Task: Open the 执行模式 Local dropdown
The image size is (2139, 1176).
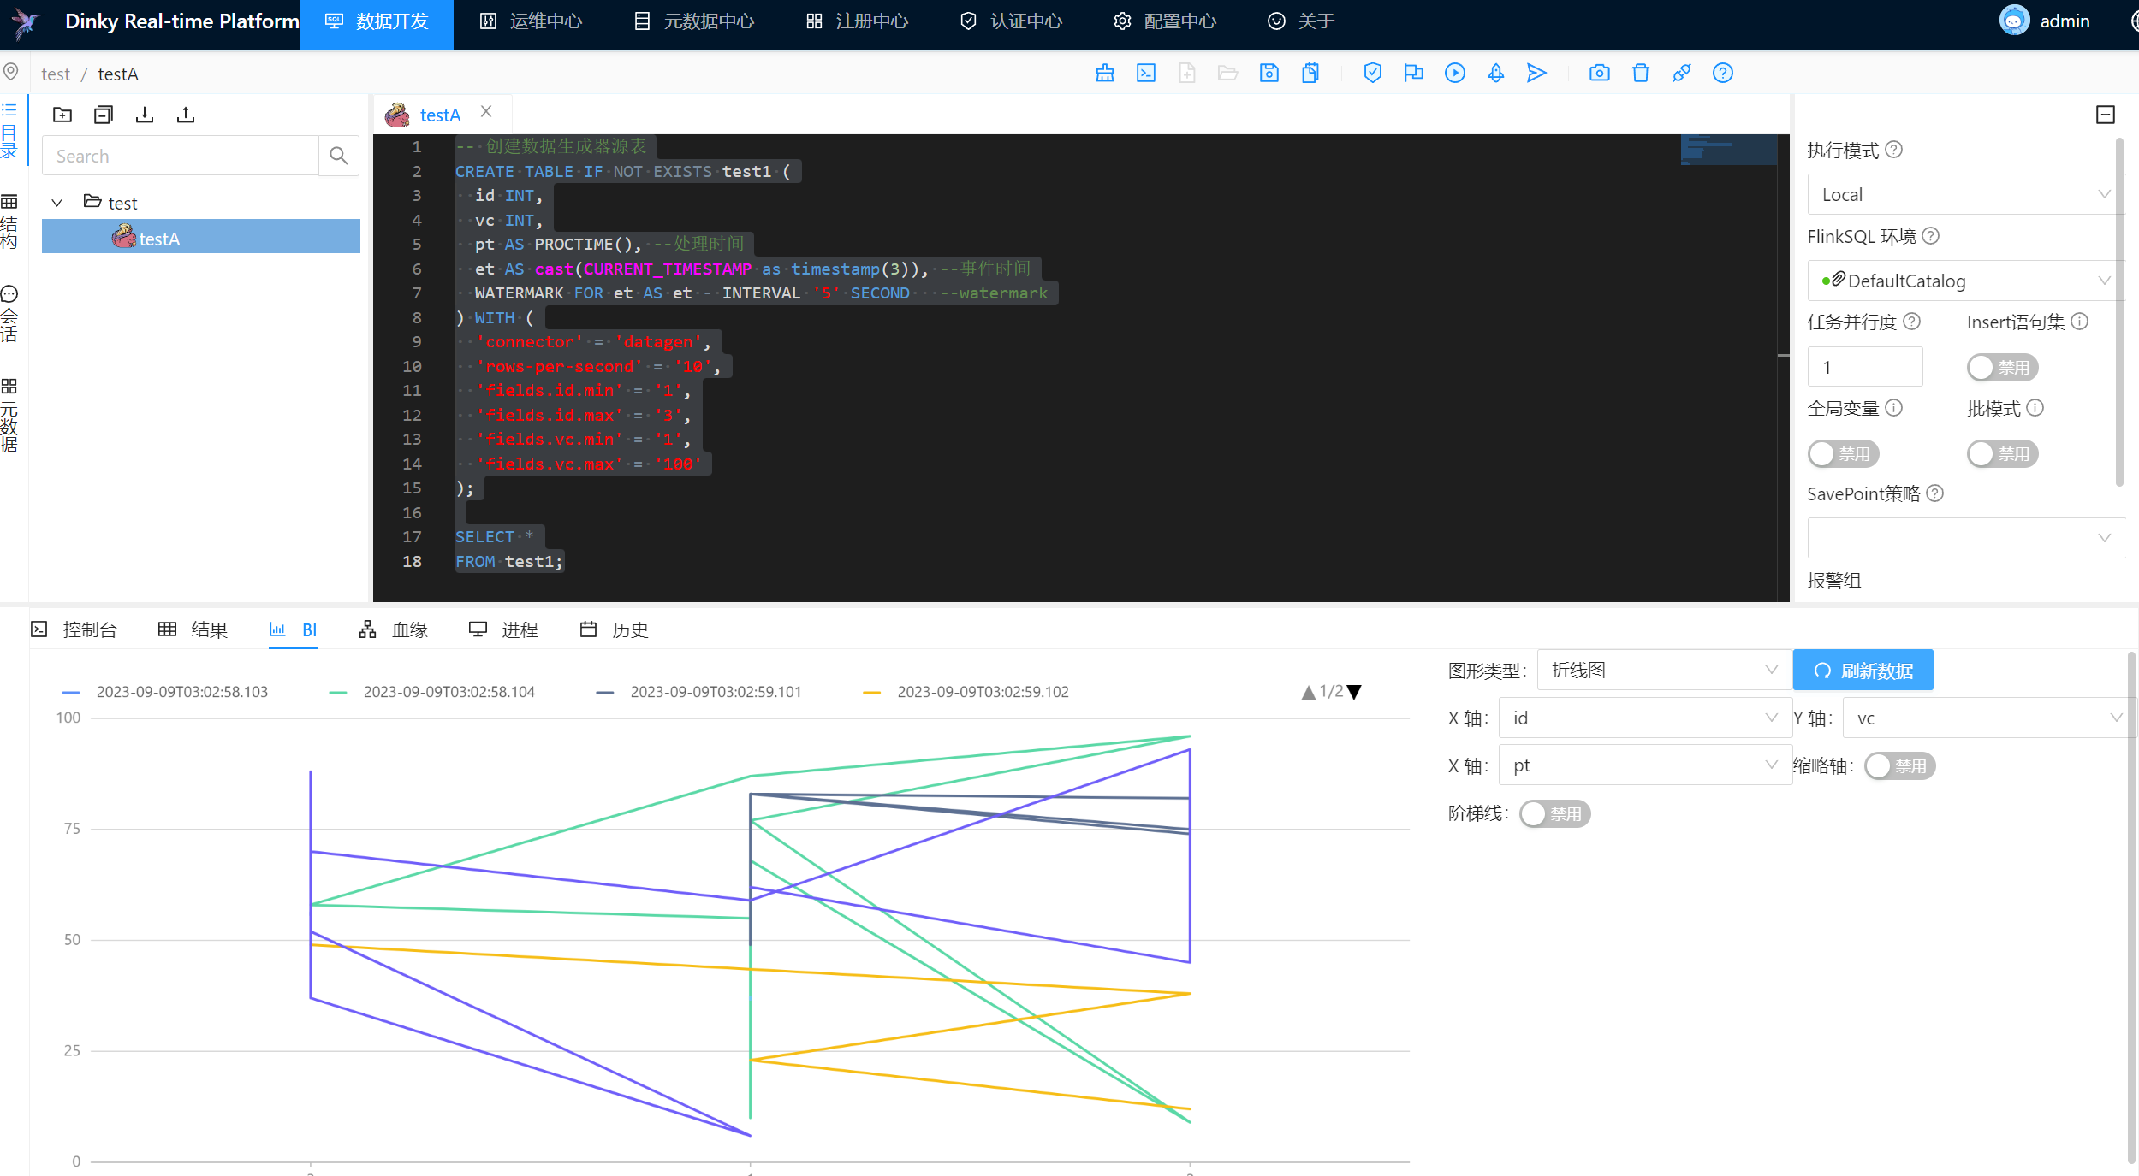Action: 1965,195
